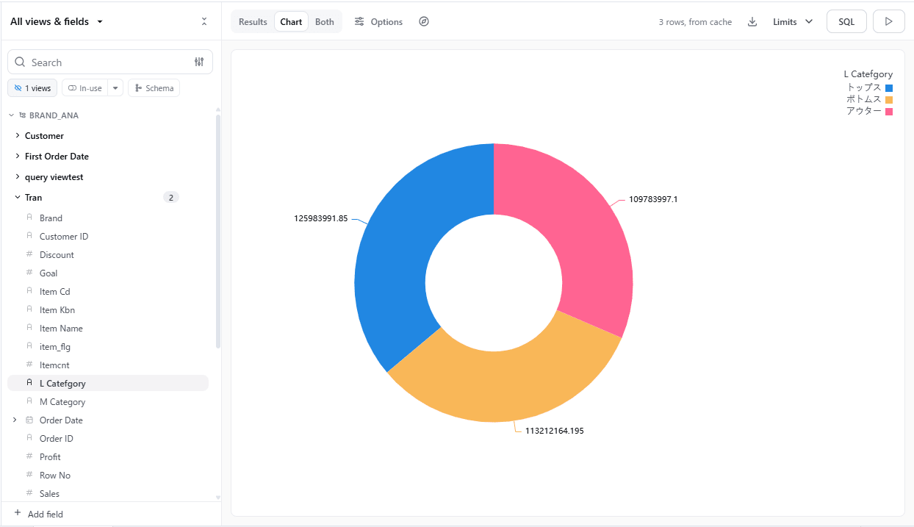Expand the Customer view

pyautogui.click(x=17, y=135)
